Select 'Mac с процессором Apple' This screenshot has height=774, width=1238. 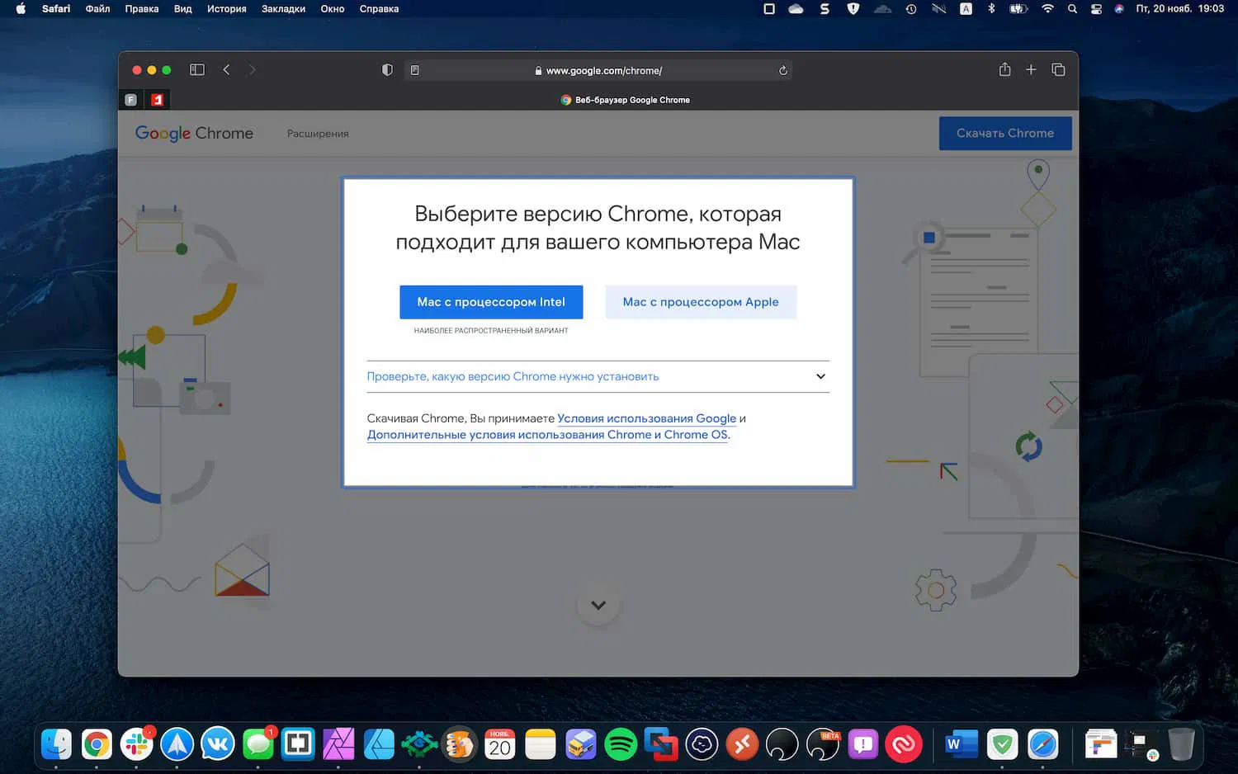(x=701, y=302)
